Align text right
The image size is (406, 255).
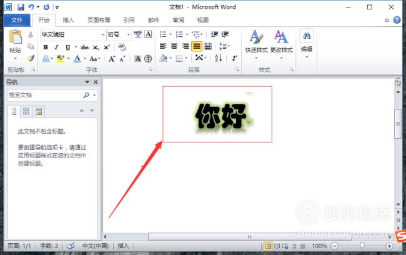pyautogui.click(x=186, y=46)
